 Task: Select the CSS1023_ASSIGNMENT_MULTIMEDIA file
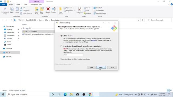pyautogui.click(x=38, y=34)
